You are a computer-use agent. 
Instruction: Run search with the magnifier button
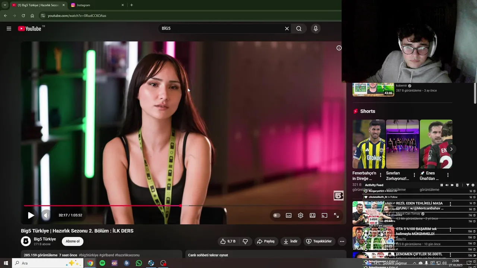point(299,29)
